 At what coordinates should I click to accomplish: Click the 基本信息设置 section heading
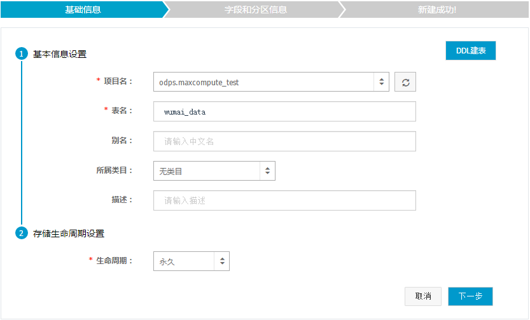click(x=60, y=54)
